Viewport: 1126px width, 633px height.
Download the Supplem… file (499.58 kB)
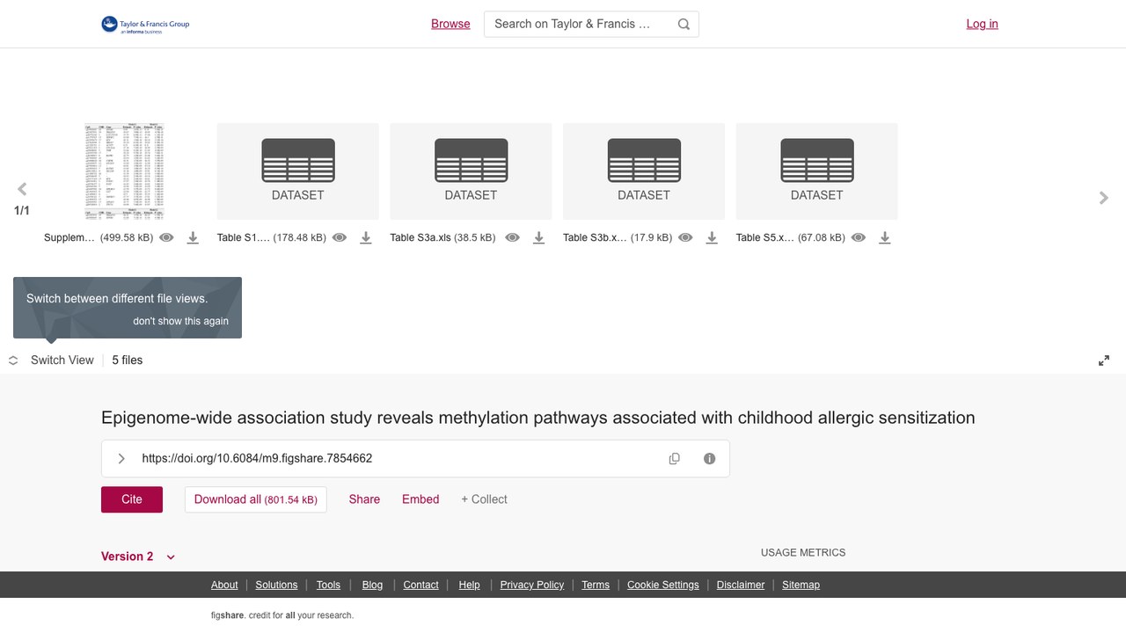click(193, 237)
